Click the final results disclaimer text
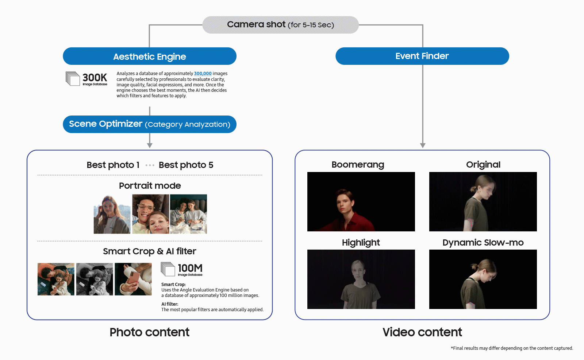 [x=512, y=348]
